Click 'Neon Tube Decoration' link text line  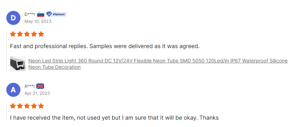pos(55,67)
